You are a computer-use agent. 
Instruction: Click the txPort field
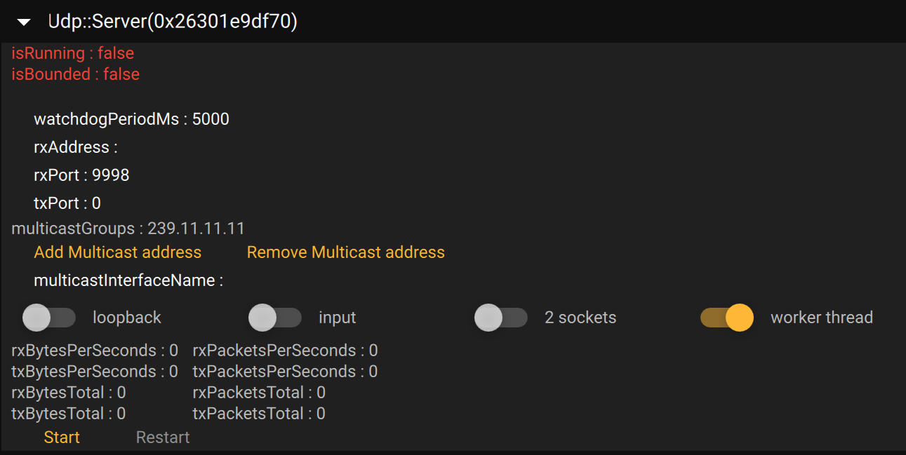[x=97, y=203]
